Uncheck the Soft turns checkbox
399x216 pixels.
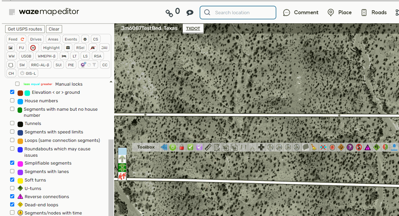click(12, 180)
